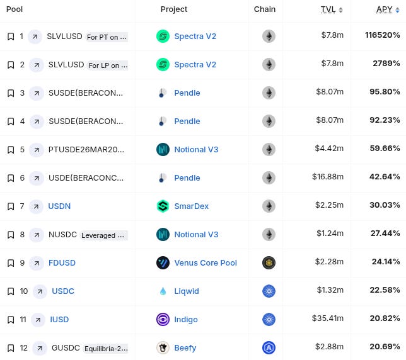
Task: Click Notional V3 logo in row 5
Action: [x=163, y=149]
